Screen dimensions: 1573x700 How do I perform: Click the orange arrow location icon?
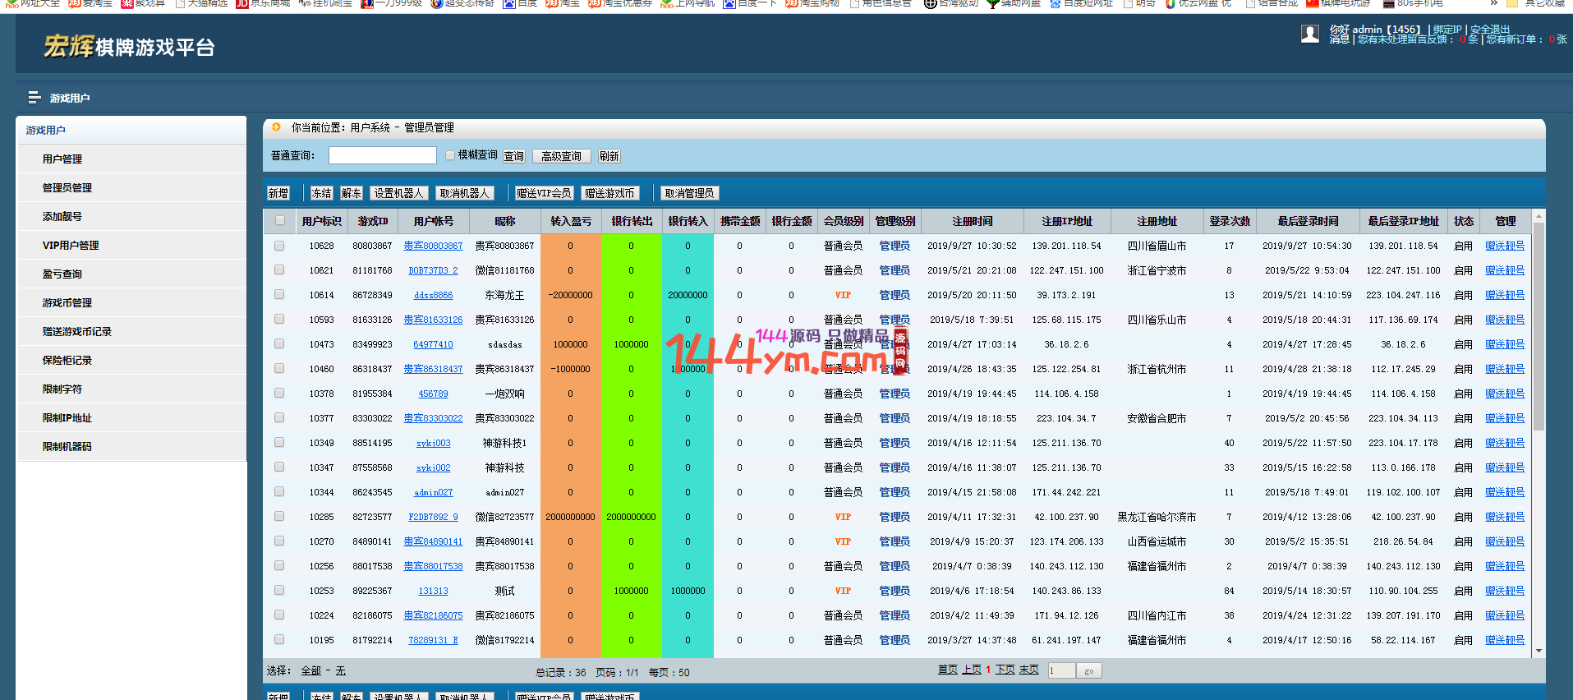276,127
